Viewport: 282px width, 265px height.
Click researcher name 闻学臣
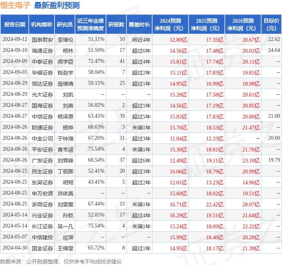pos(65,62)
